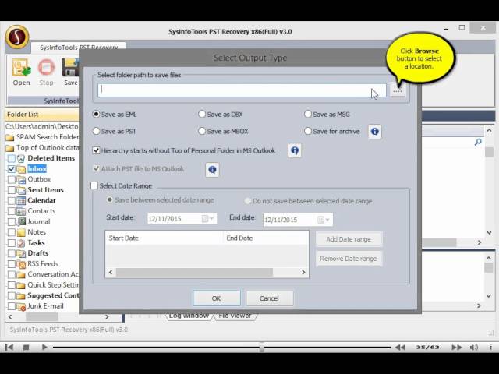
Task: Click the Tasks clipboard icon
Action: pyautogui.click(x=21, y=243)
